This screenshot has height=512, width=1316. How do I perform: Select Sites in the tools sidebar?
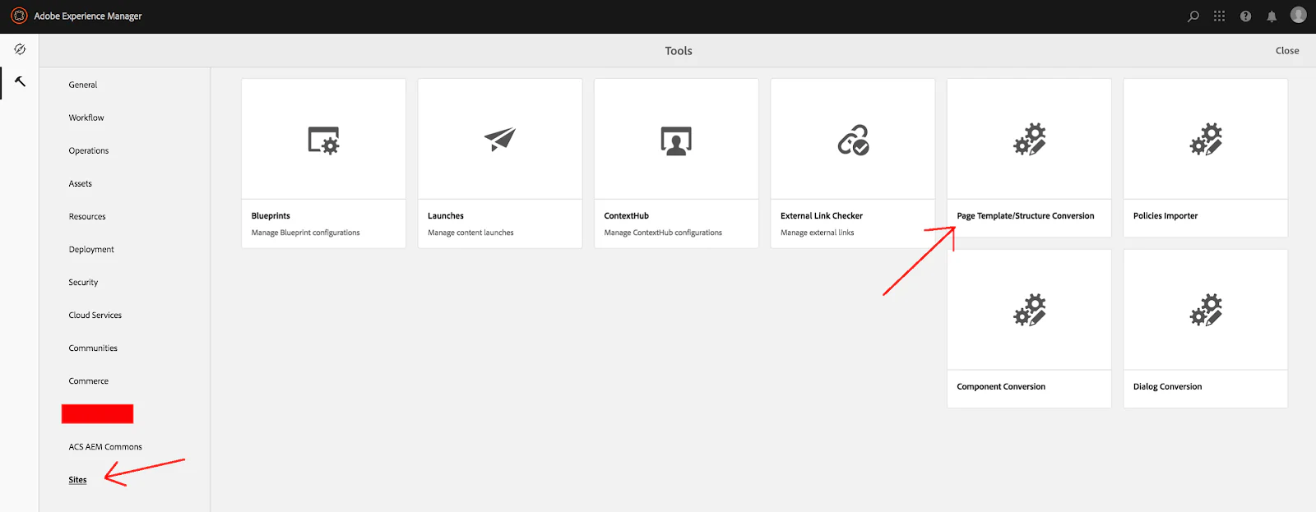pyautogui.click(x=77, y=479)
